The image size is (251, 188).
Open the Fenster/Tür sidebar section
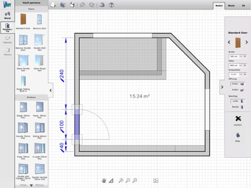tap(7, 28)
